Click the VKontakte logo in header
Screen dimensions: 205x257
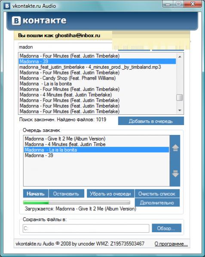[39, 21]
